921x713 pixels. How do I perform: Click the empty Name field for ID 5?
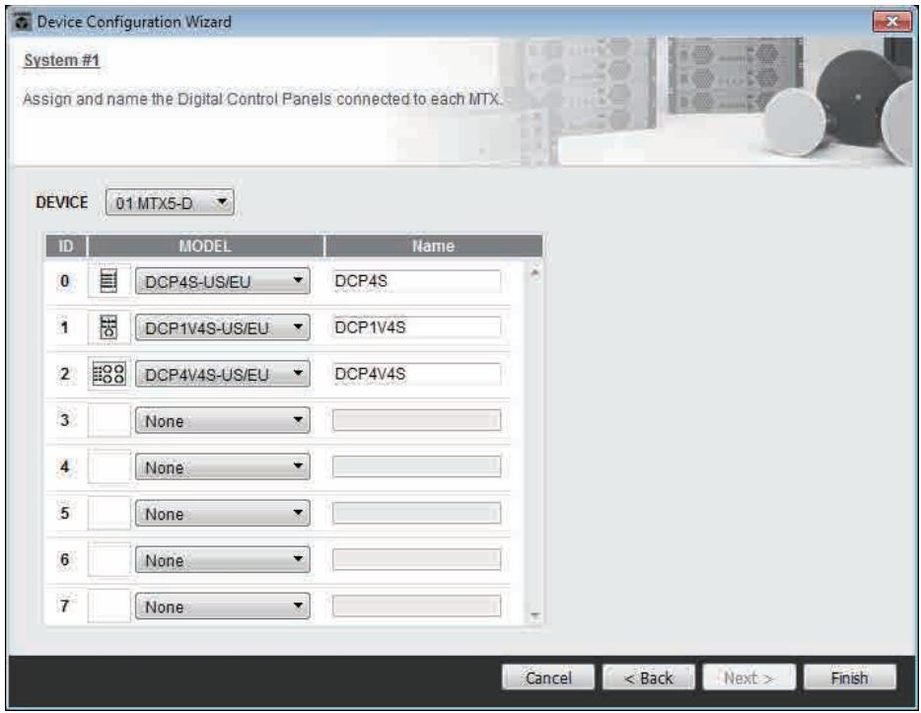click(x=416, y=514)
